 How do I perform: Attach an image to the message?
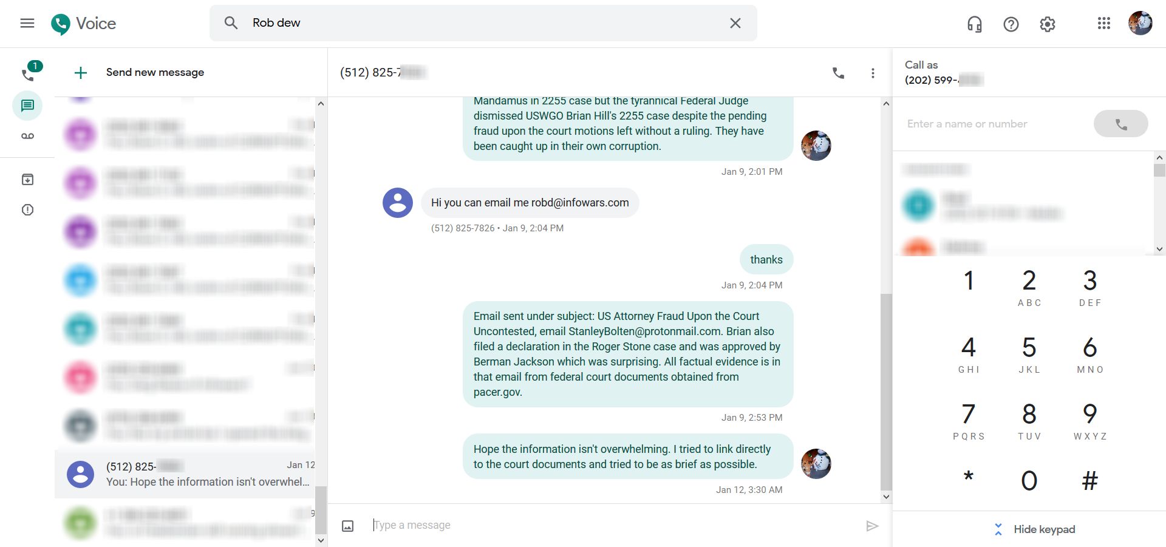(x=347, y=526)
